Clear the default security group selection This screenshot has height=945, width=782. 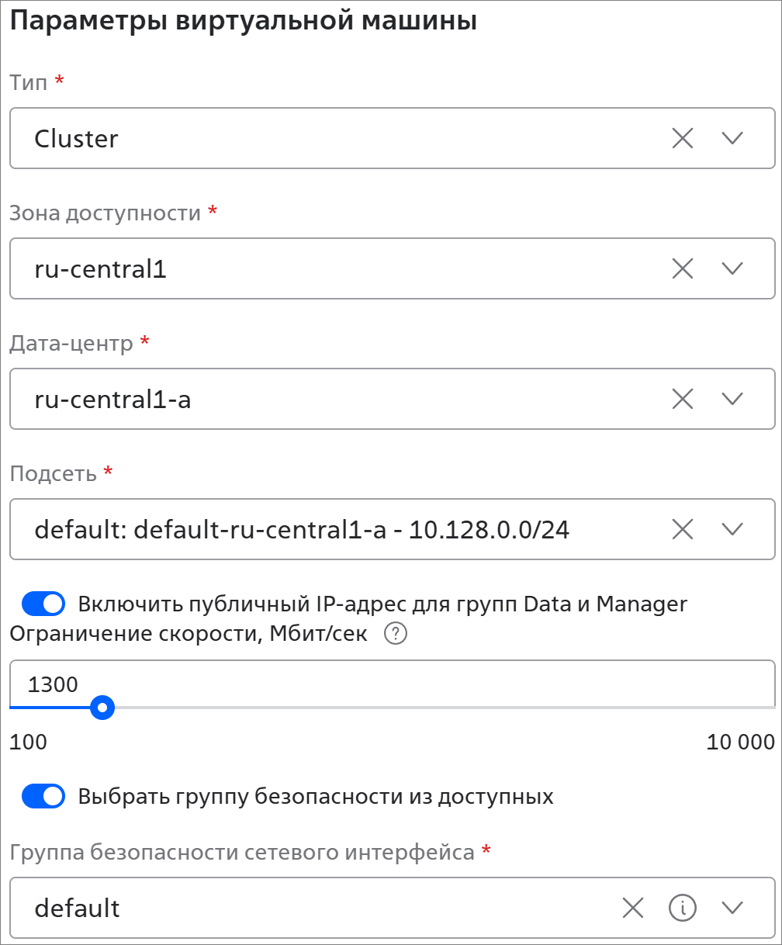tap(633, 908)
